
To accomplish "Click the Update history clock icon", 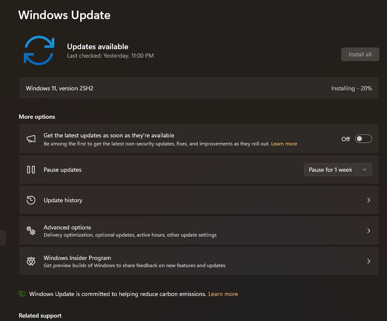I will coord(31,200).
